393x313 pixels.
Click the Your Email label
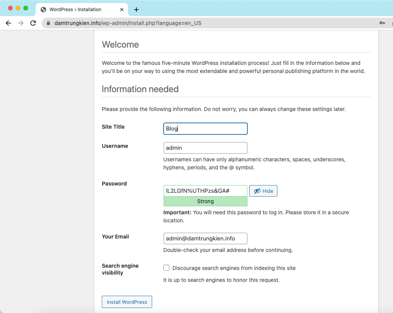(115, 237)
